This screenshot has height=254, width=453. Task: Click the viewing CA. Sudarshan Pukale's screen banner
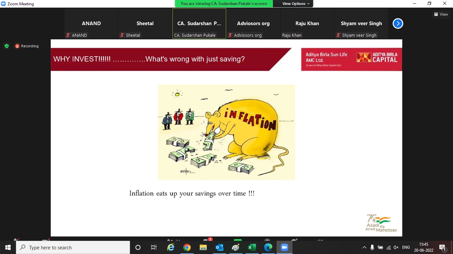[x=224, y=4]
